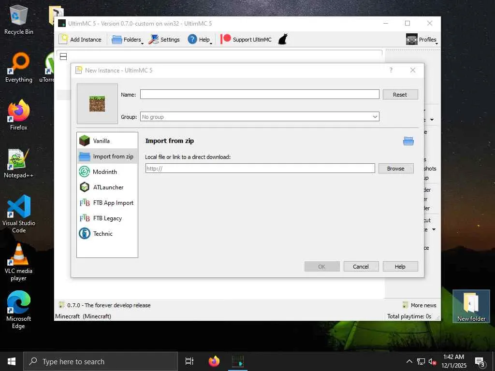495x371 pixels.
Task: Open Help for the New Instance dialog
Action: click(400, 267)
